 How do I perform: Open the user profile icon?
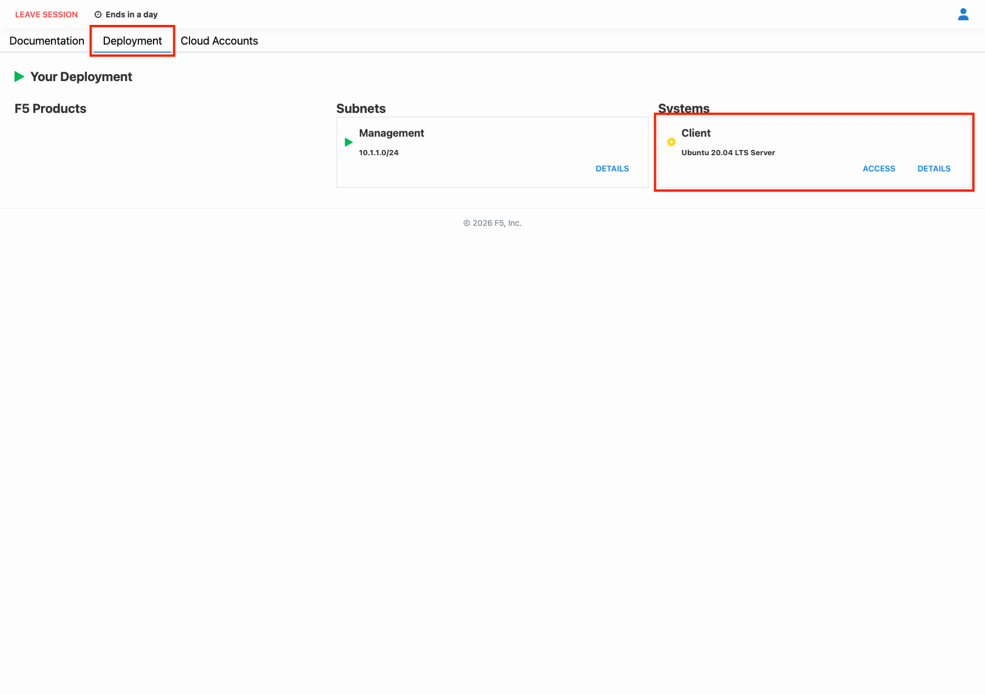tap(963, 14)
